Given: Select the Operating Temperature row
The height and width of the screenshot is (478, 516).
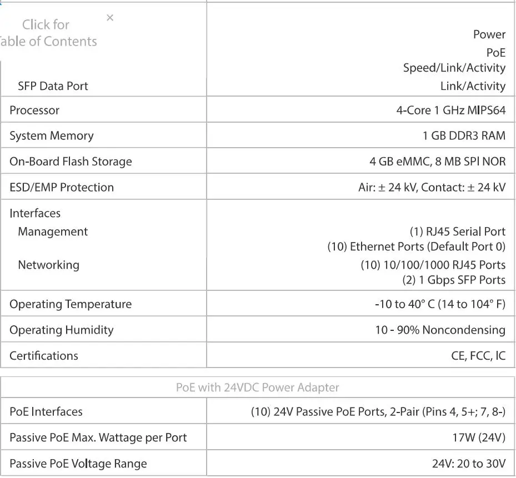Looking at the screenshot, I should pos(71,304).
